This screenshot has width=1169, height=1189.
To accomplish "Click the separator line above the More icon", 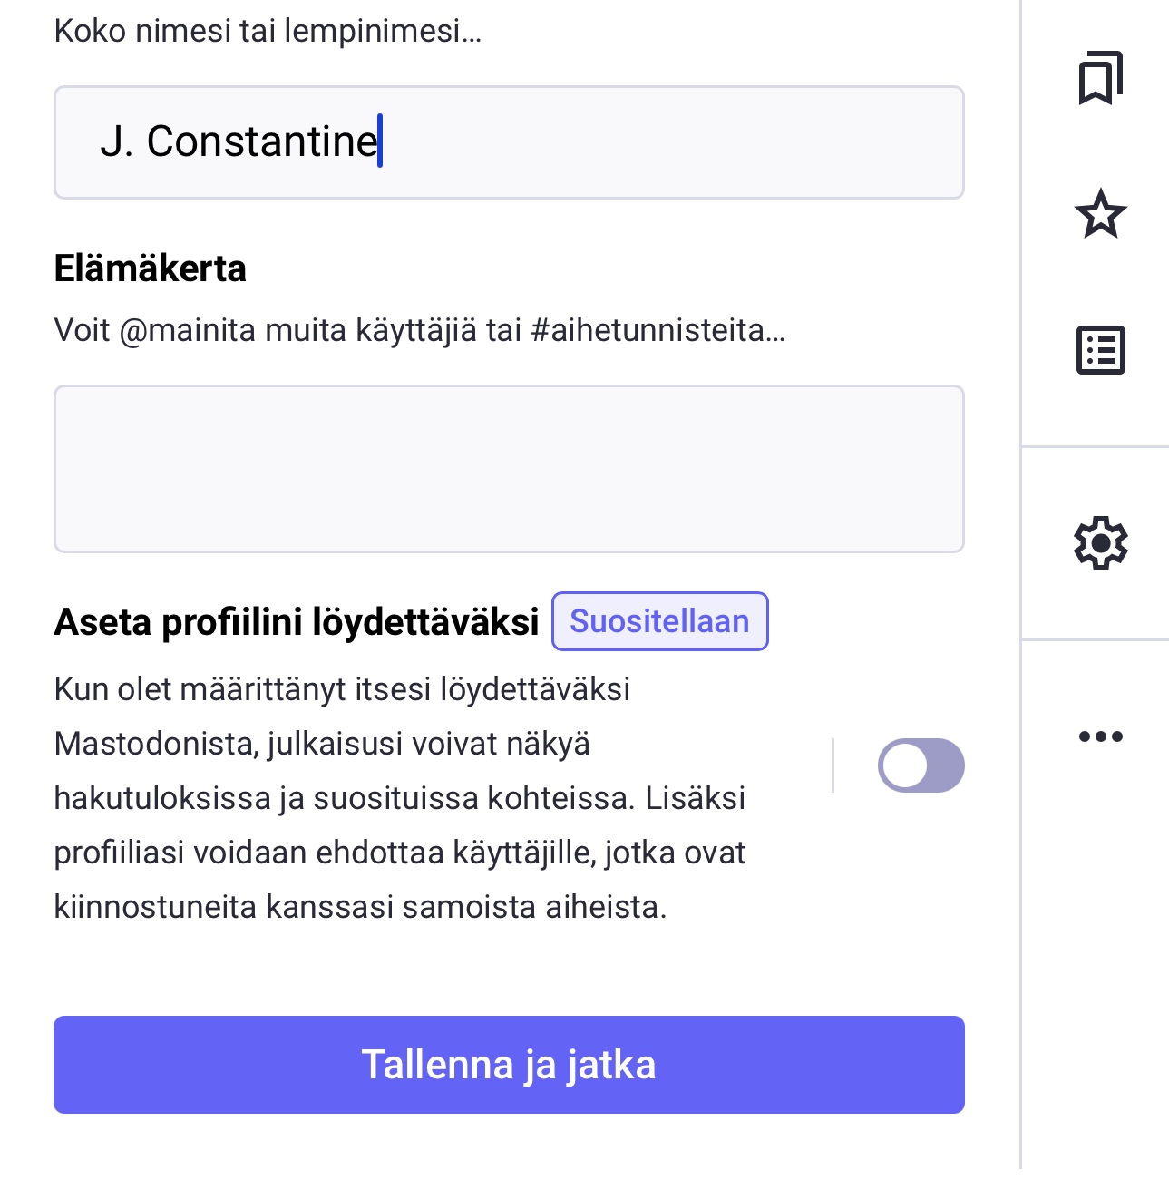I will pos(1095,639).
